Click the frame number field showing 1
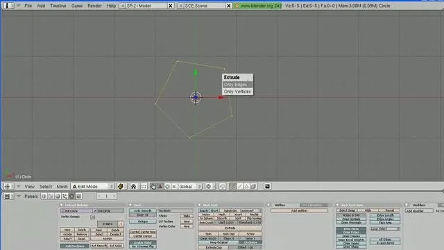Screen dimensions: 444x250 (106, 196)
